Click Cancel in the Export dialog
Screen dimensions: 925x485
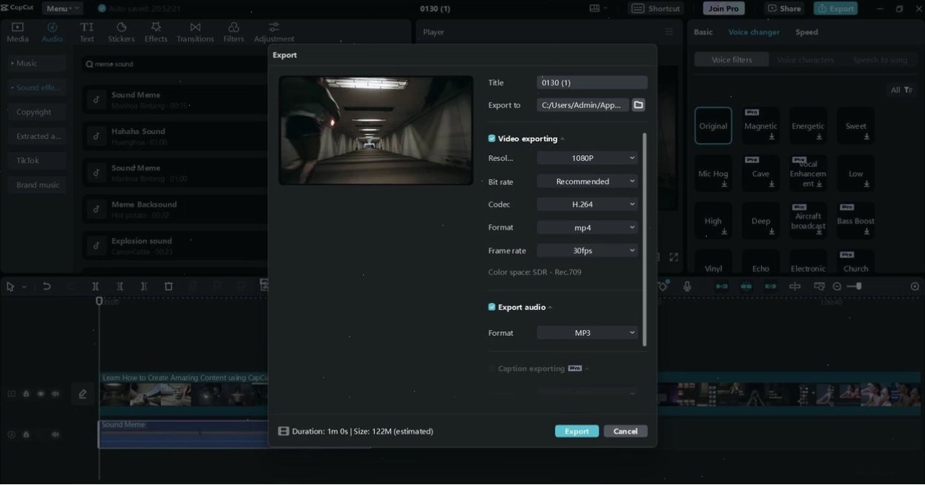click(626, 431)
